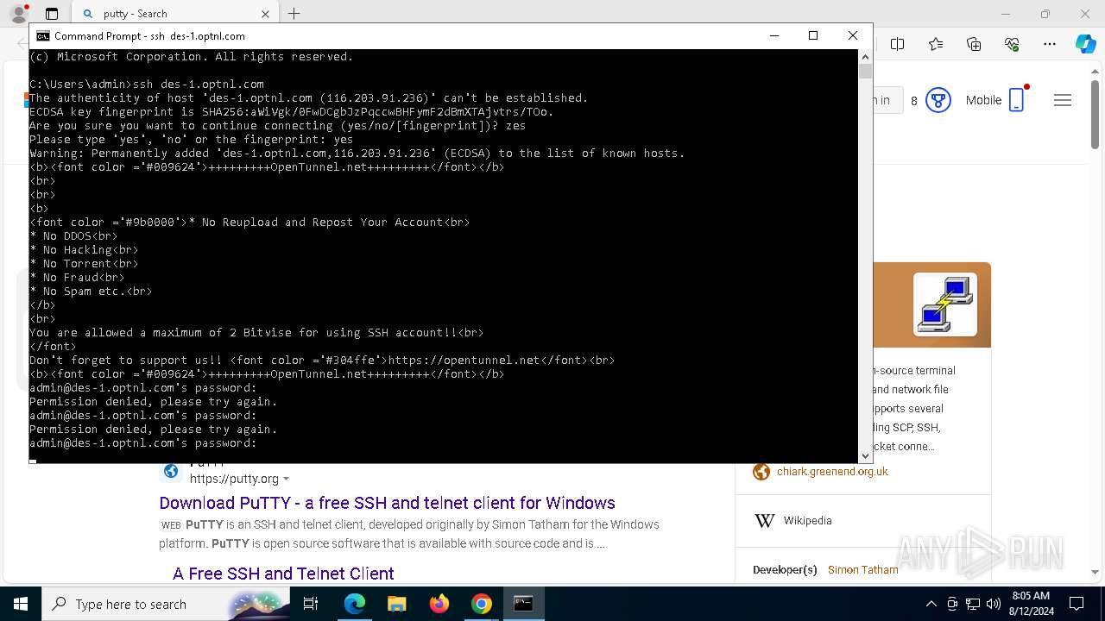Close the 'putty - Search' tab
The image size is (1105, 621).
[265, 14]
